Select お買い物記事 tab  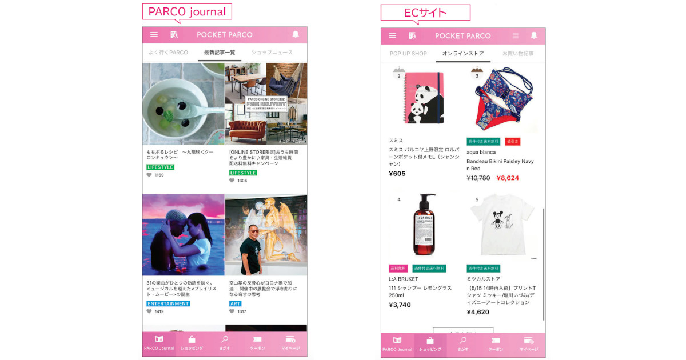click(x=518, y=54)
